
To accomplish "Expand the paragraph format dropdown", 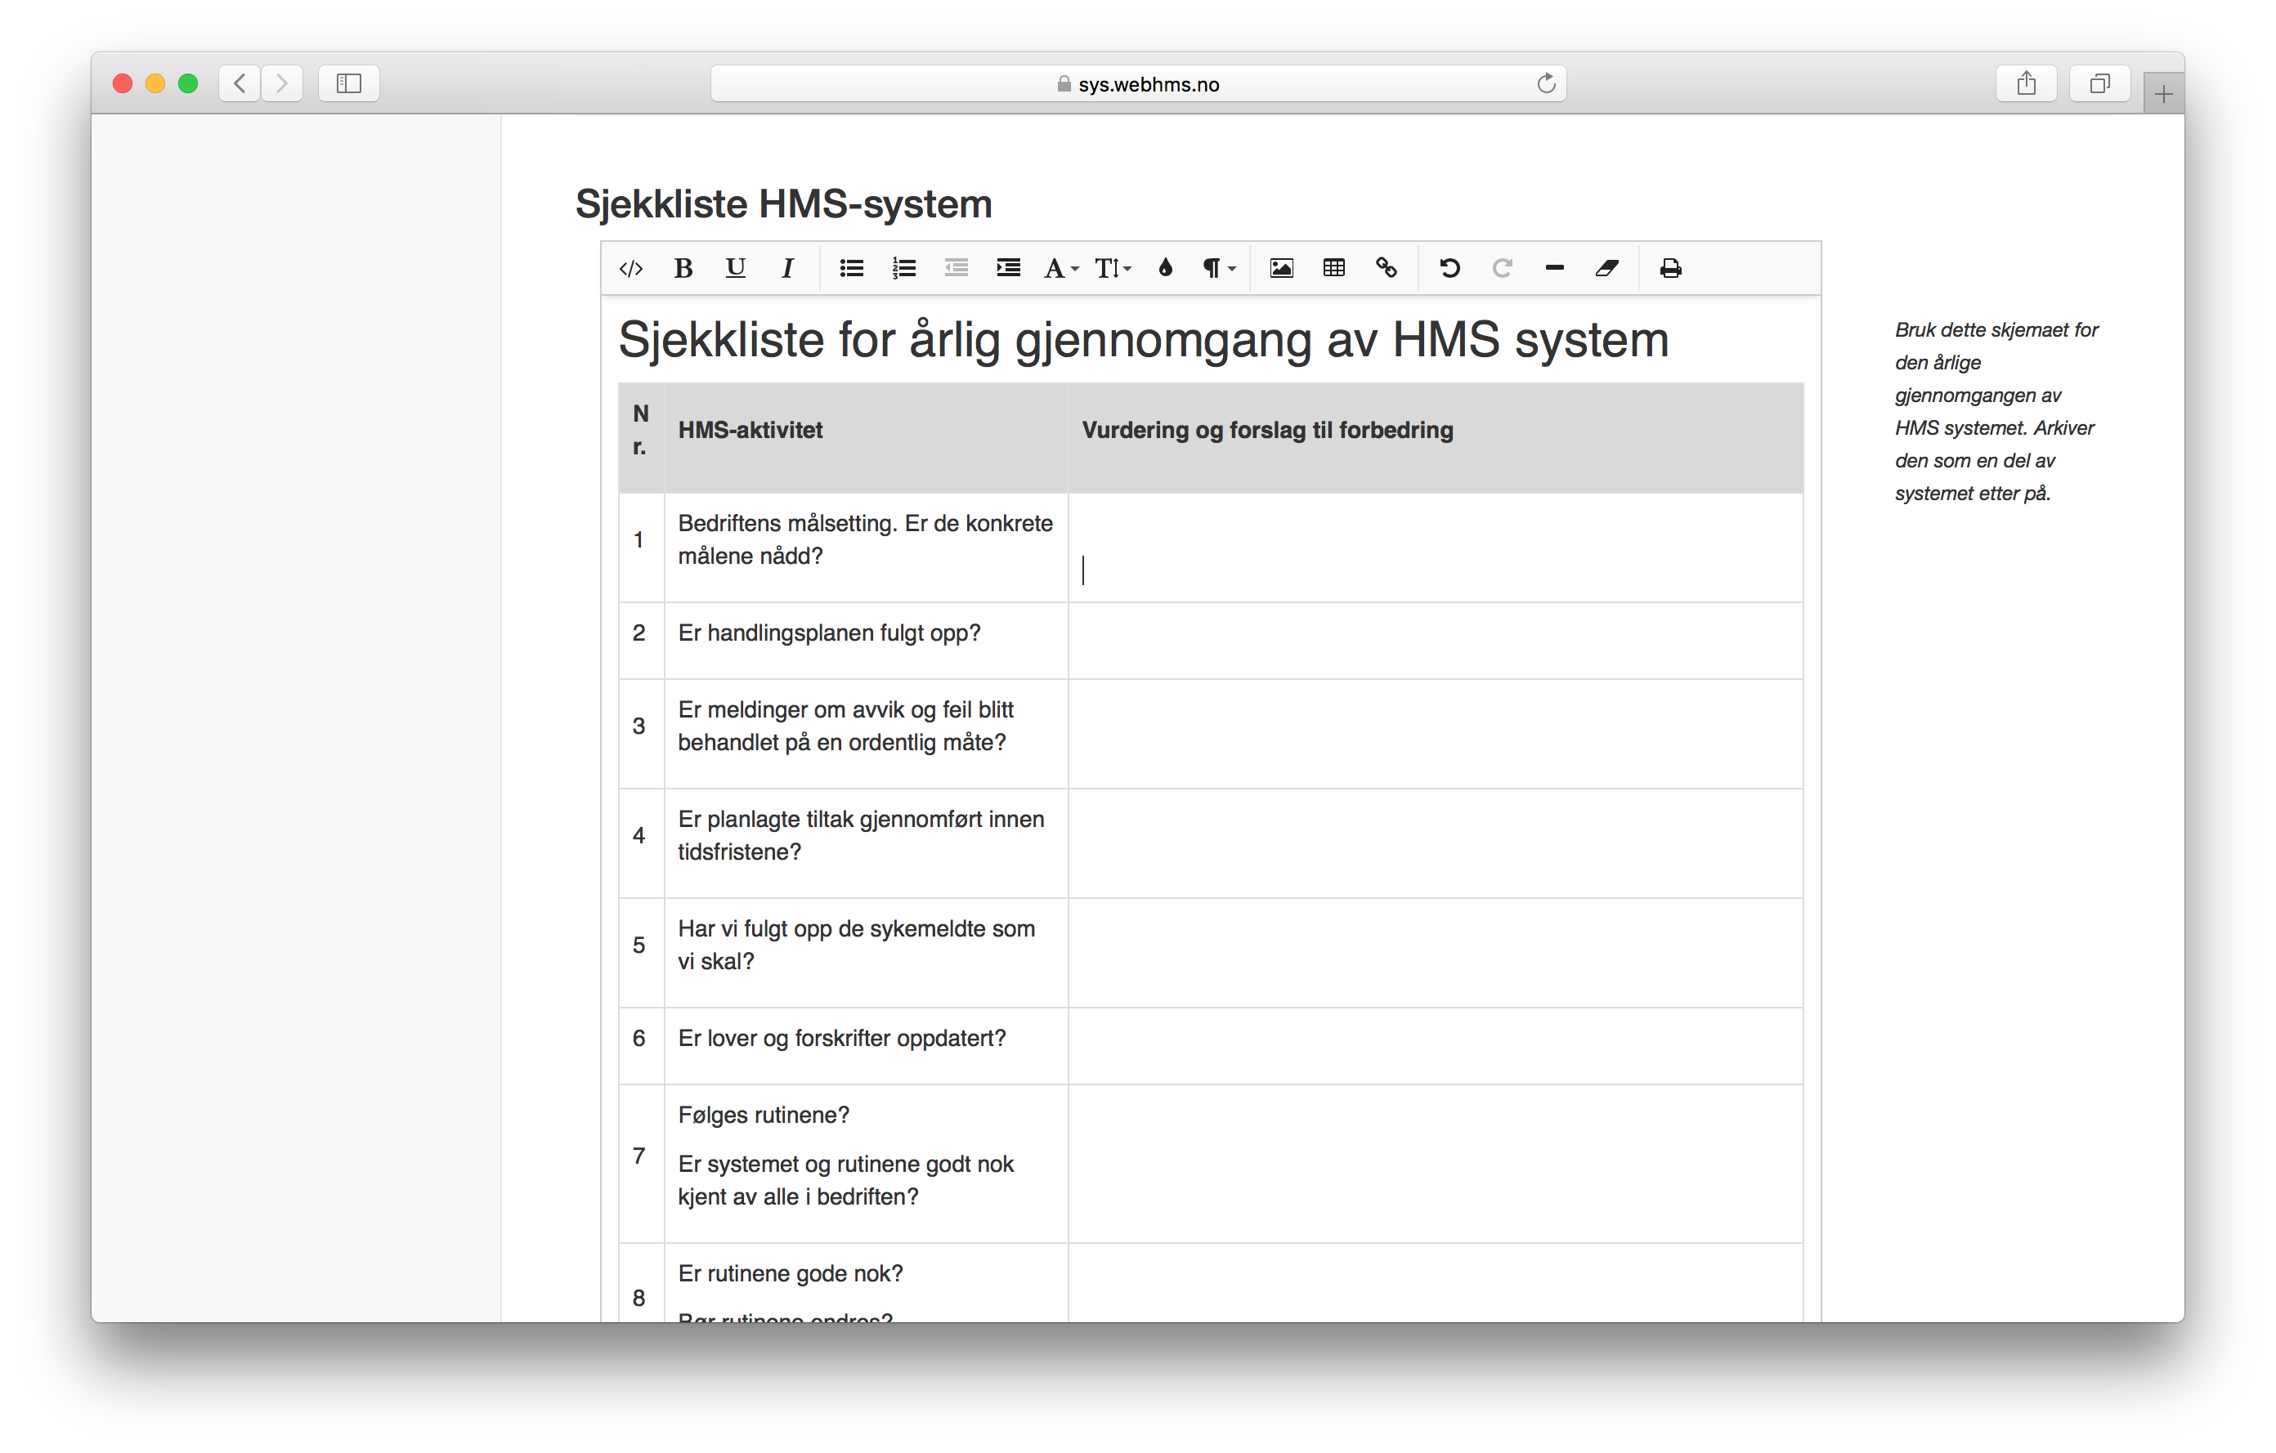I will (x=1218, y=268).
